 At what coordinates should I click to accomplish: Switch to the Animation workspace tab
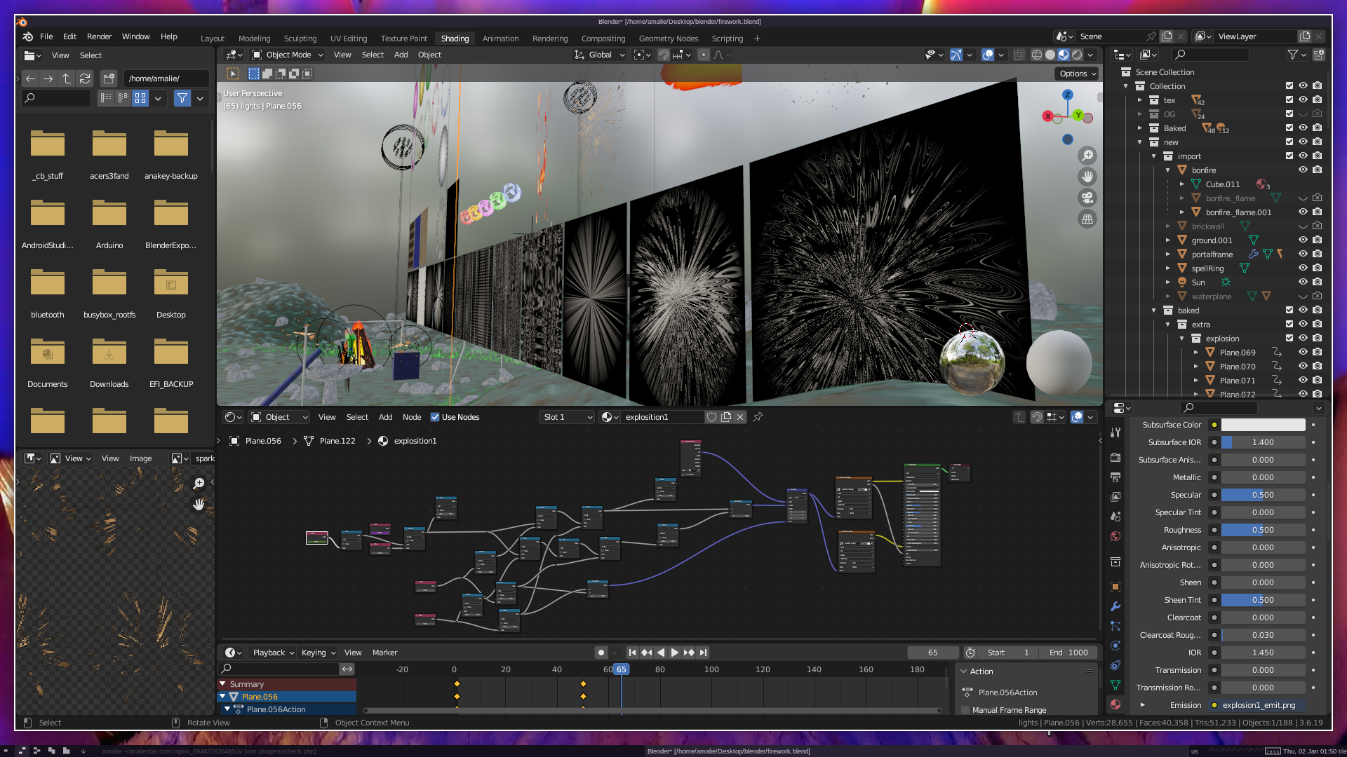pos(500,39)
